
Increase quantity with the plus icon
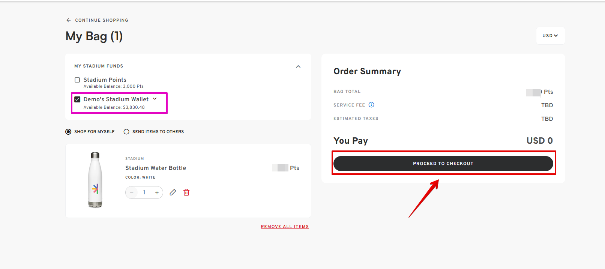[157, 192]
